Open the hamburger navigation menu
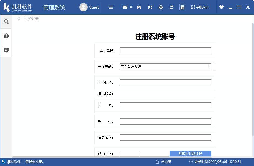 pyautogui.click(x=111, y=7)
